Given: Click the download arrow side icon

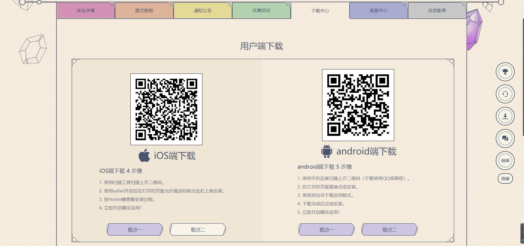Looking at the screenshot, I should 505,116.
